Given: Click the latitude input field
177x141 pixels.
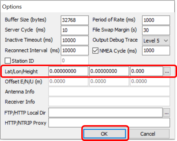Looking at the screenshot, I should pos(68,71).
